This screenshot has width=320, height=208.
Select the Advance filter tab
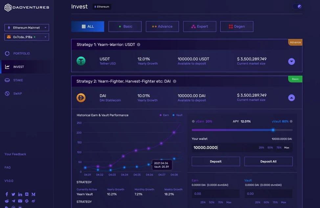click(162, 27)
